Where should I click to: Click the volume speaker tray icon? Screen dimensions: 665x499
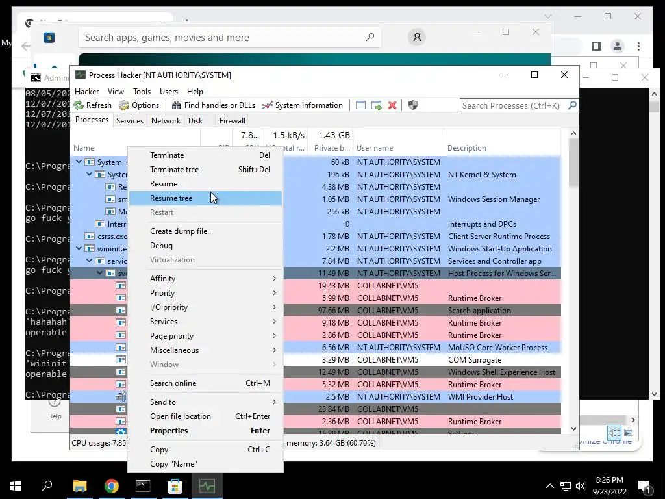(581, 486)
